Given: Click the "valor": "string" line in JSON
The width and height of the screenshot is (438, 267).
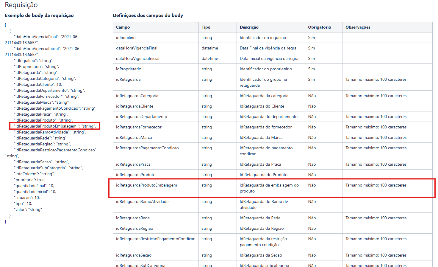Looking at the screenshot, I should 28,209.
